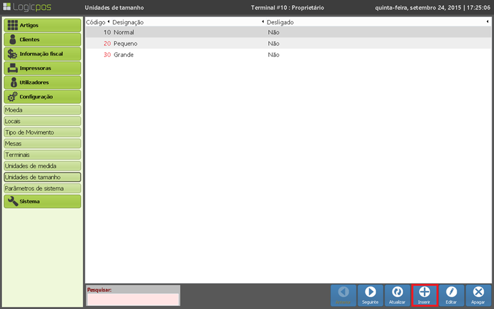Sort by the Designação column header
The width and height of the screenshot is (494, 309).
tap(187, 22)
